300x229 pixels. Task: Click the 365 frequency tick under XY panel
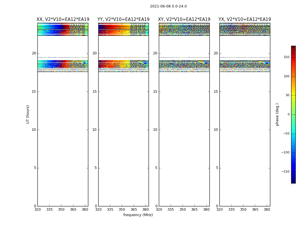194,210
